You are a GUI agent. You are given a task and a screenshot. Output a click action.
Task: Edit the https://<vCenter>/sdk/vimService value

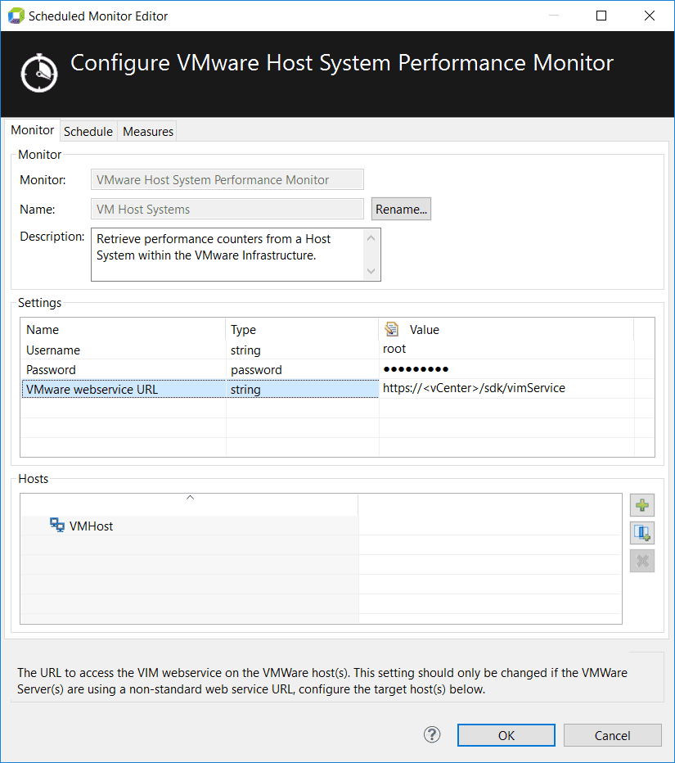506,388
